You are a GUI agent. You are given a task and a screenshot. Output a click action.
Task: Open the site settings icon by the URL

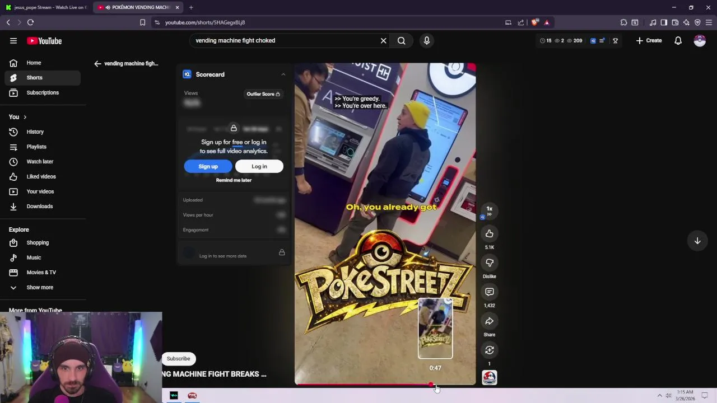(157, 22)
